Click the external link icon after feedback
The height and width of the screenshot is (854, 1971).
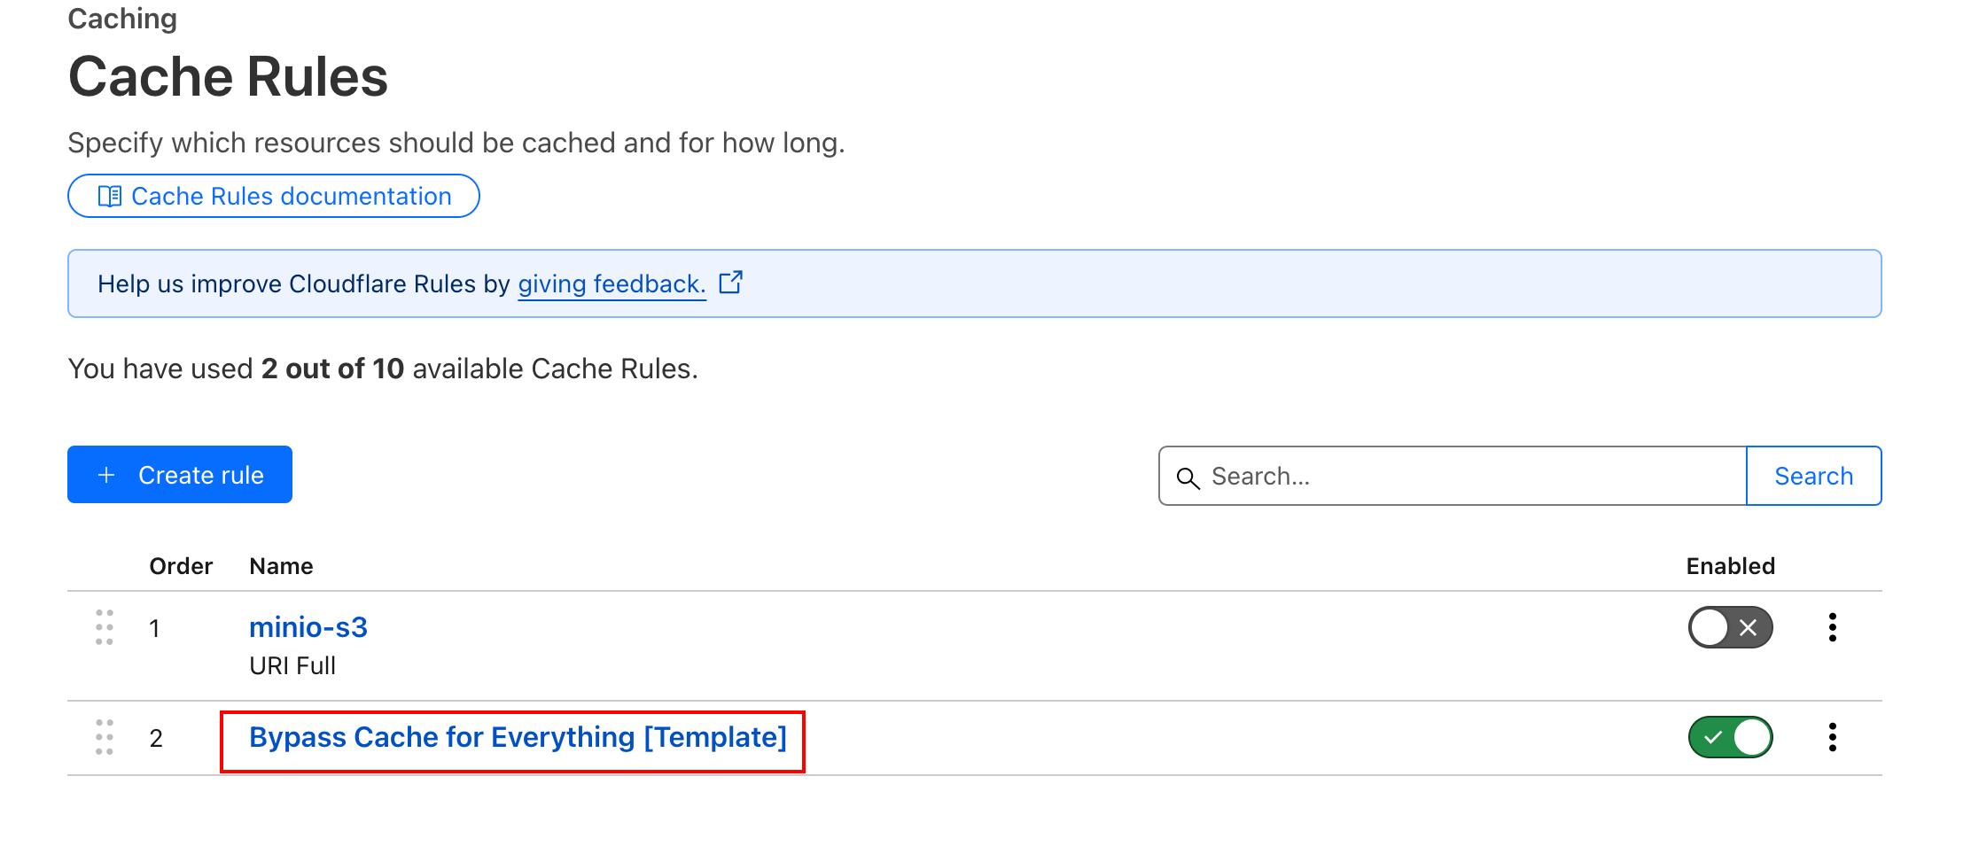tap(730, 283)
